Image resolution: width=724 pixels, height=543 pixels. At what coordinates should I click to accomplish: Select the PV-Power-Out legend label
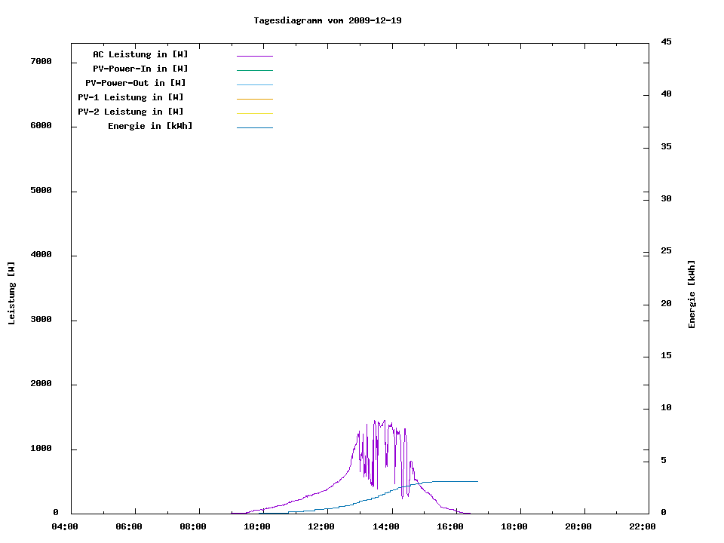point(136,83)
